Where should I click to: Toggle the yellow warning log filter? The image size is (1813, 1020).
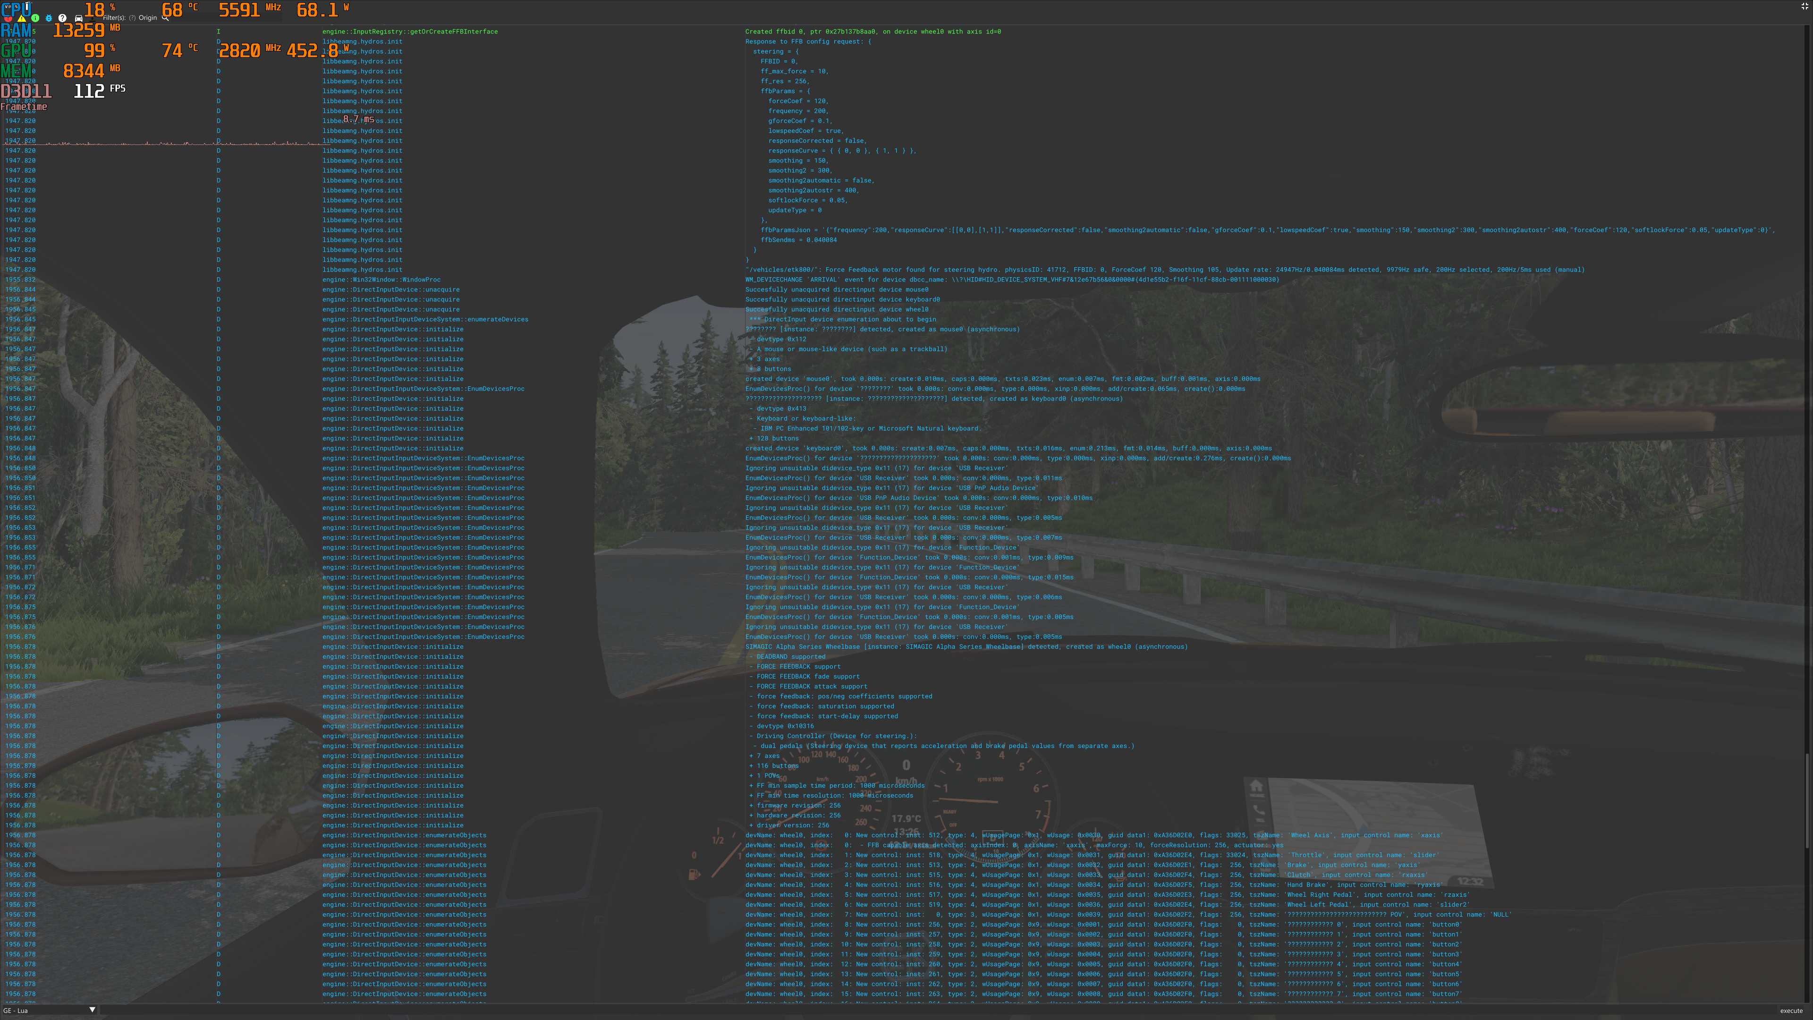pos(22,19)
